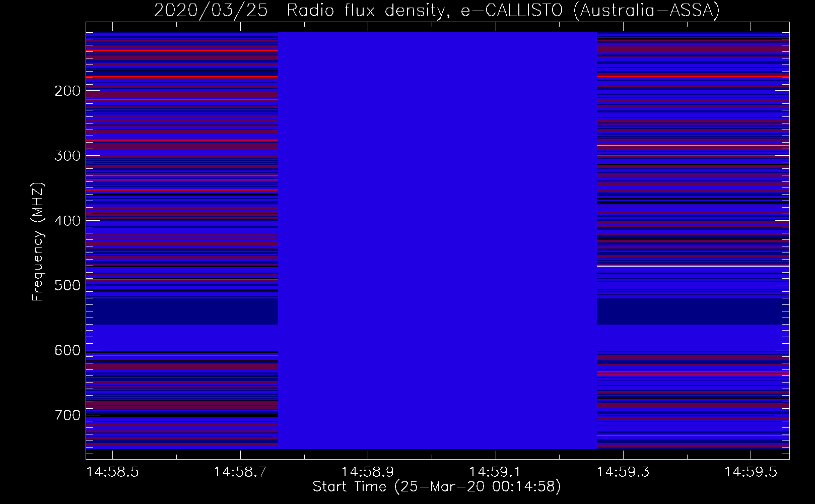Click the 500 frequency tick label
Image resolution: width=815 pixels, height=504 pixels.
point(67,285)
